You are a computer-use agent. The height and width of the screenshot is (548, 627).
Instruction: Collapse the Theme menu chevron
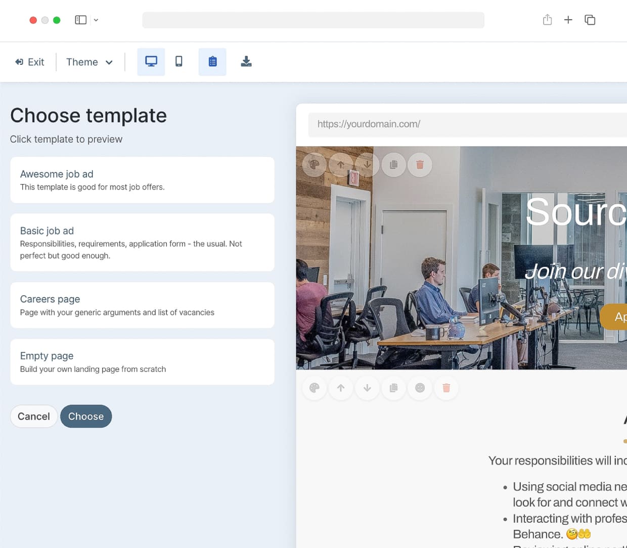tap(109, 62)
